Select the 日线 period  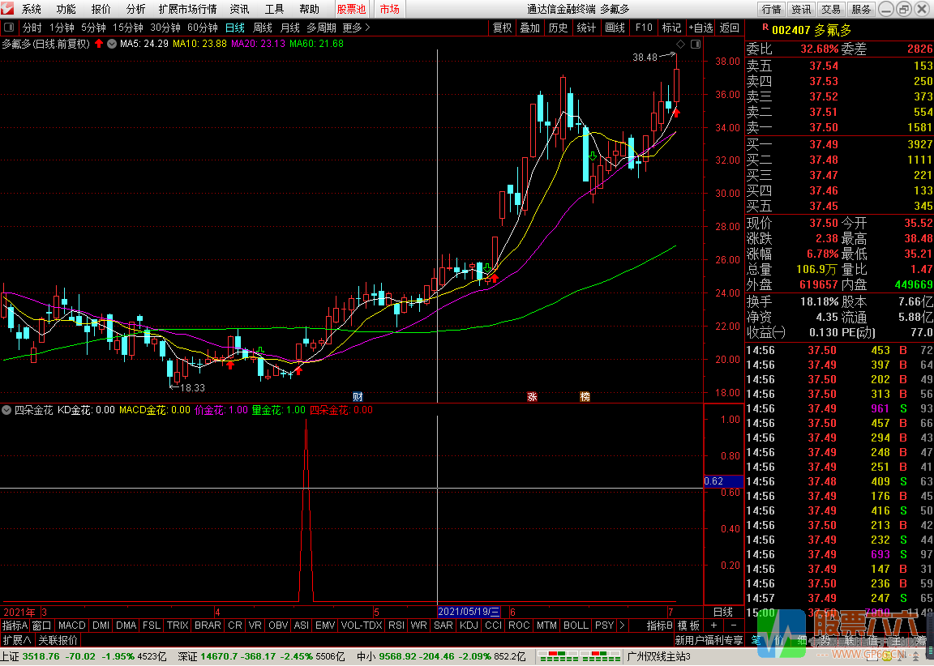click(x=234, y=28)
